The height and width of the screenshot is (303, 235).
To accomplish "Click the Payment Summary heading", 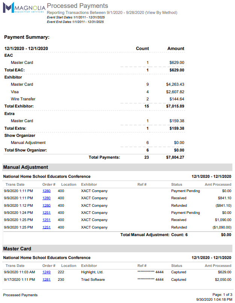I will click(x=27, y=37).
